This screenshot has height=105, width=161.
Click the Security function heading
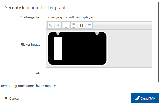coord(37,8)
